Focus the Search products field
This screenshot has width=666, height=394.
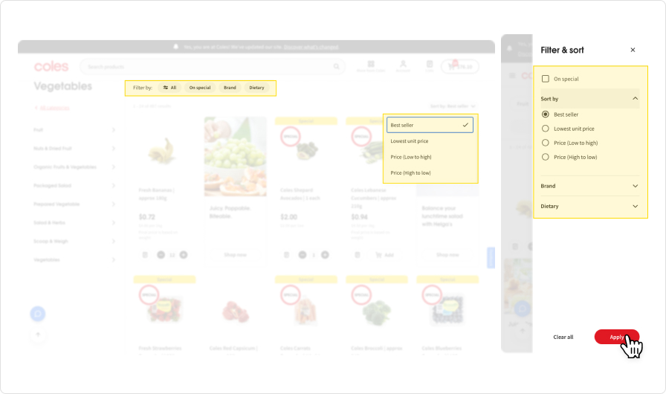point(213,67)
